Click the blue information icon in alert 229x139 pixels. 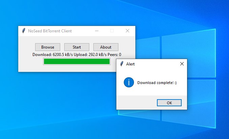pyautogui.click(x=129, y=82)
